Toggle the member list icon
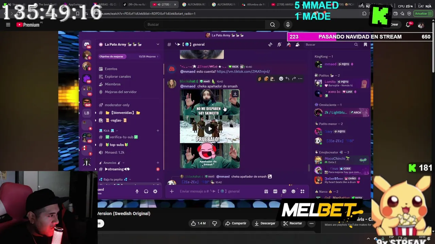This screenshot has width=435, height=244. click(297, 44)
